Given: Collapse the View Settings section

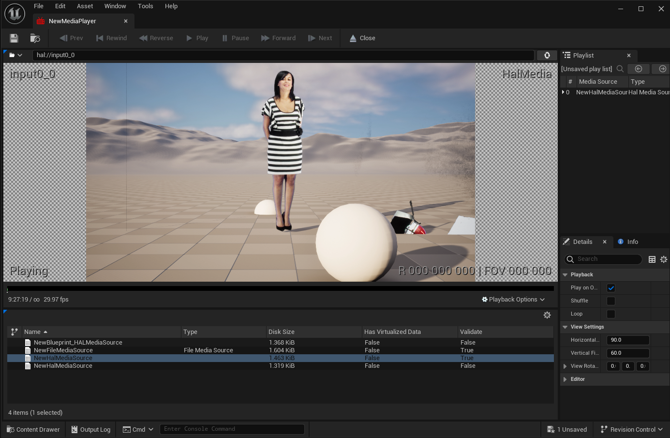Looking at the screenshot, I should coord(565,327).
